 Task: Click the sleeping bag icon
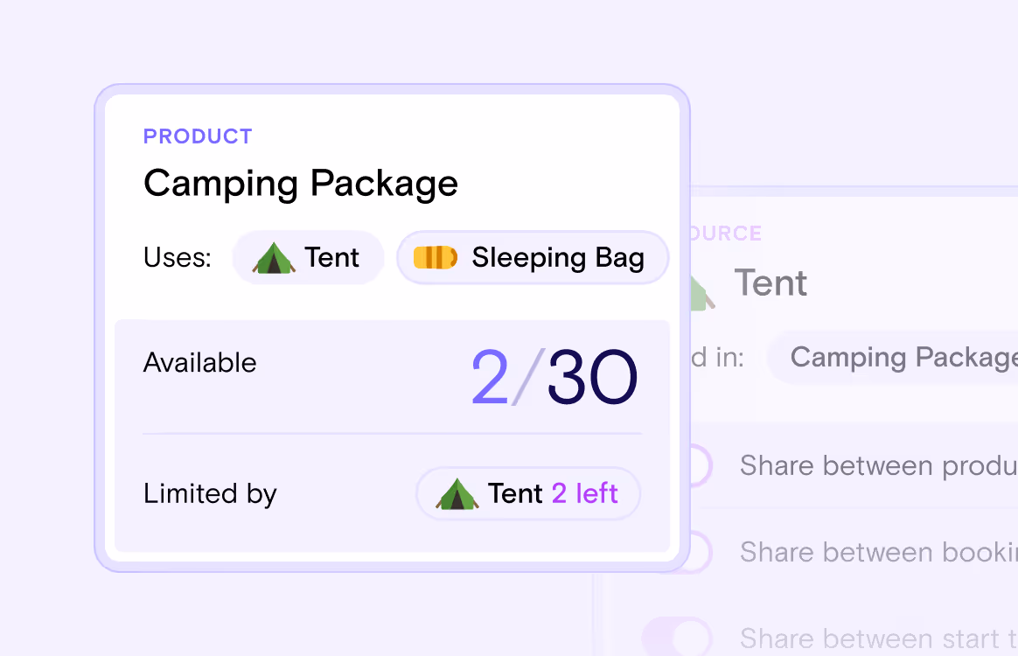(437, 257)
